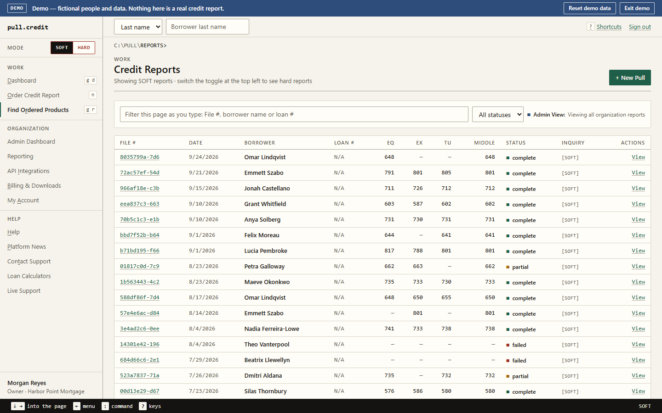662x413 pixels.
Task: Switch mode toggle to HARD
Action: [84, 48]
